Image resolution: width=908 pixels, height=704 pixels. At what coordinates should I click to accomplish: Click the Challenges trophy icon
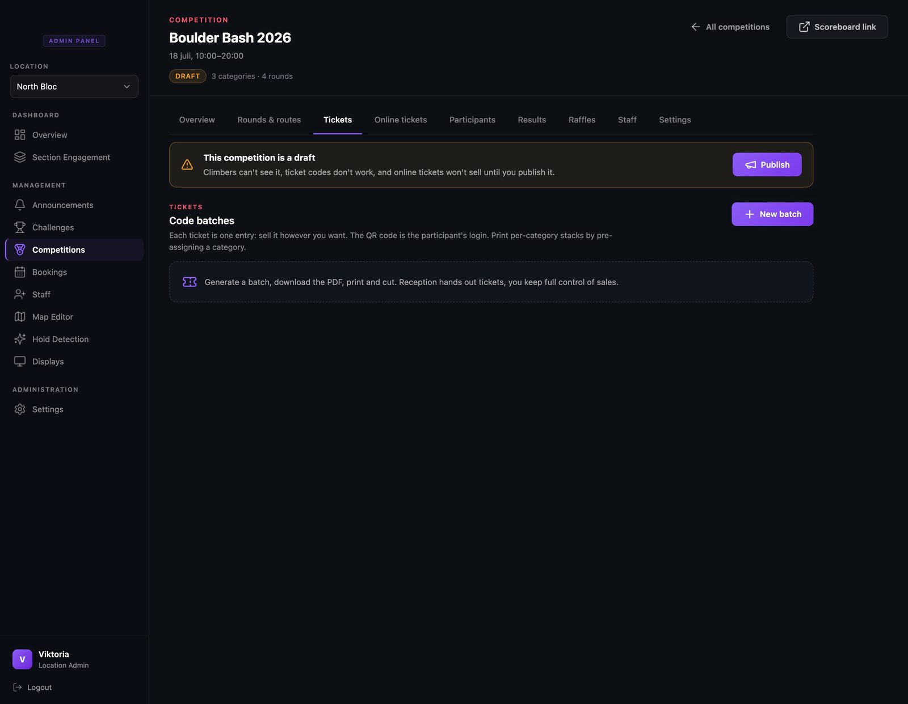(20, 227)
